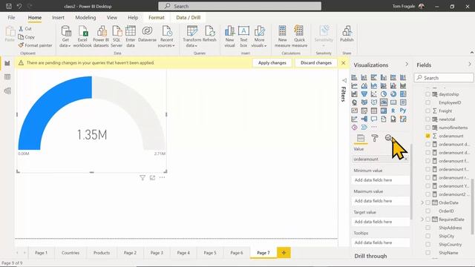
Task: Add a new report page
Action: pyautogui.click(x=284, y=253)
